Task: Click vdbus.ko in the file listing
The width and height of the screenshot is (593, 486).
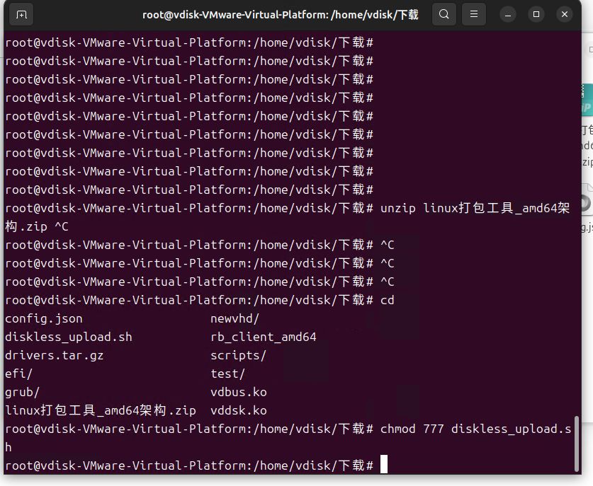Action: click(239, 392)
